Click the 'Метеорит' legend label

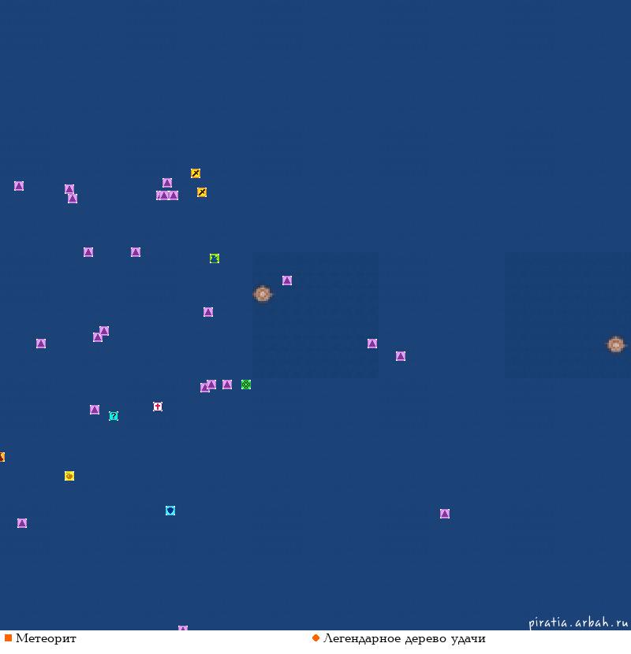pos(46,638)
